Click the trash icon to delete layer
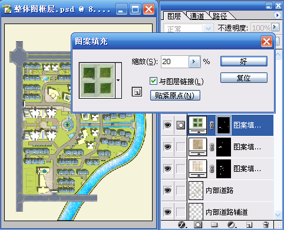284x230 pixels. click(266, 225)
